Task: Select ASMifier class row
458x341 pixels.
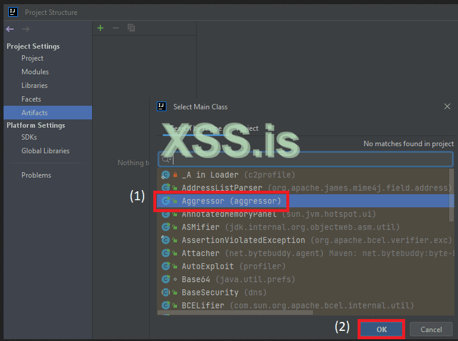Action: pos(306,227)
